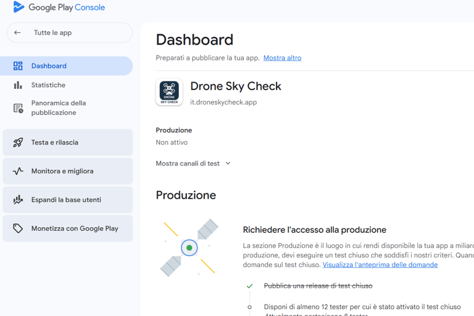The image size is (474, 316).
Task: Click the small Produzione label above Non attivo
Action: [174, 130]
